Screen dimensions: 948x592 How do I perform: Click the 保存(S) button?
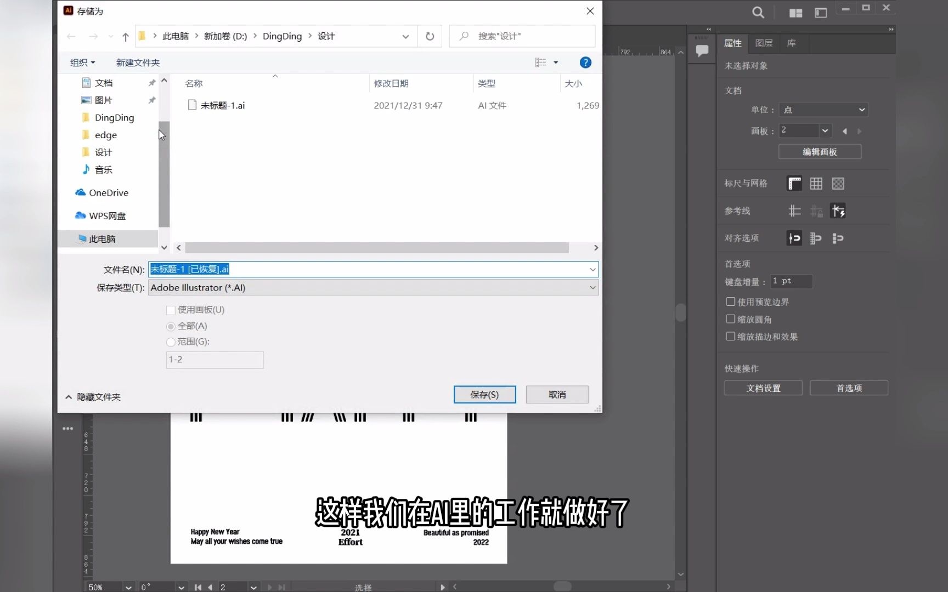(x=484, y=394)
